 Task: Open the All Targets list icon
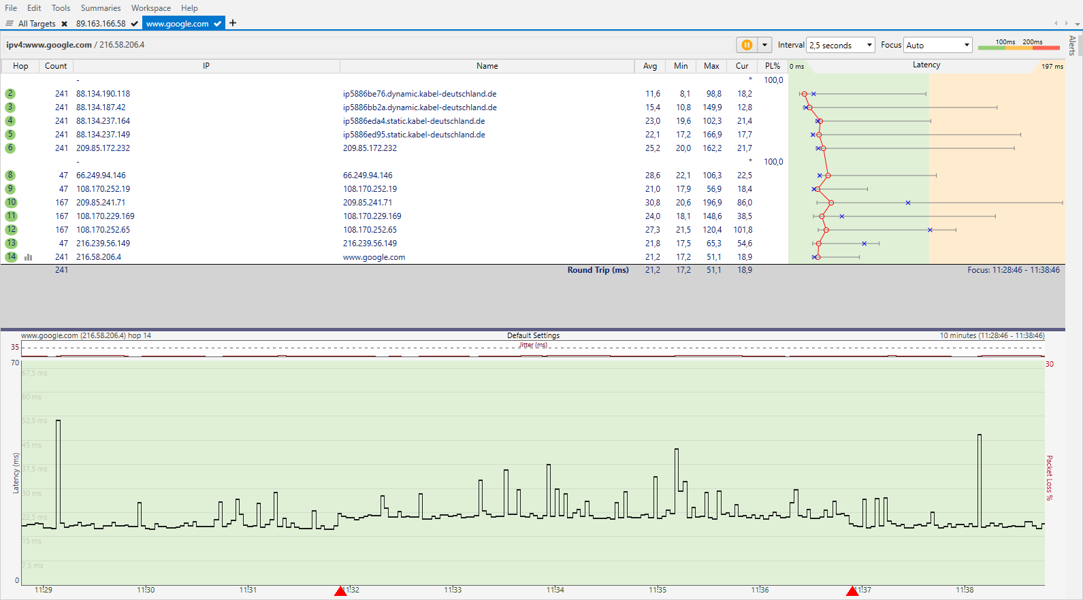[10, 23]
